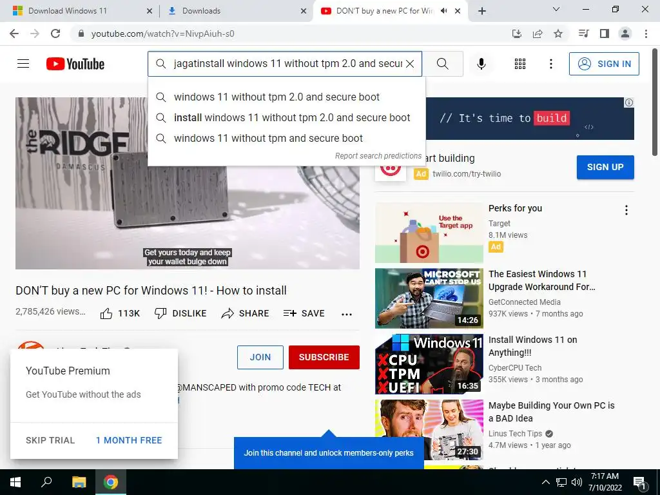
Task: Click 1 MONTH FREE in Premium popup
Action: [x=129, y=440]
